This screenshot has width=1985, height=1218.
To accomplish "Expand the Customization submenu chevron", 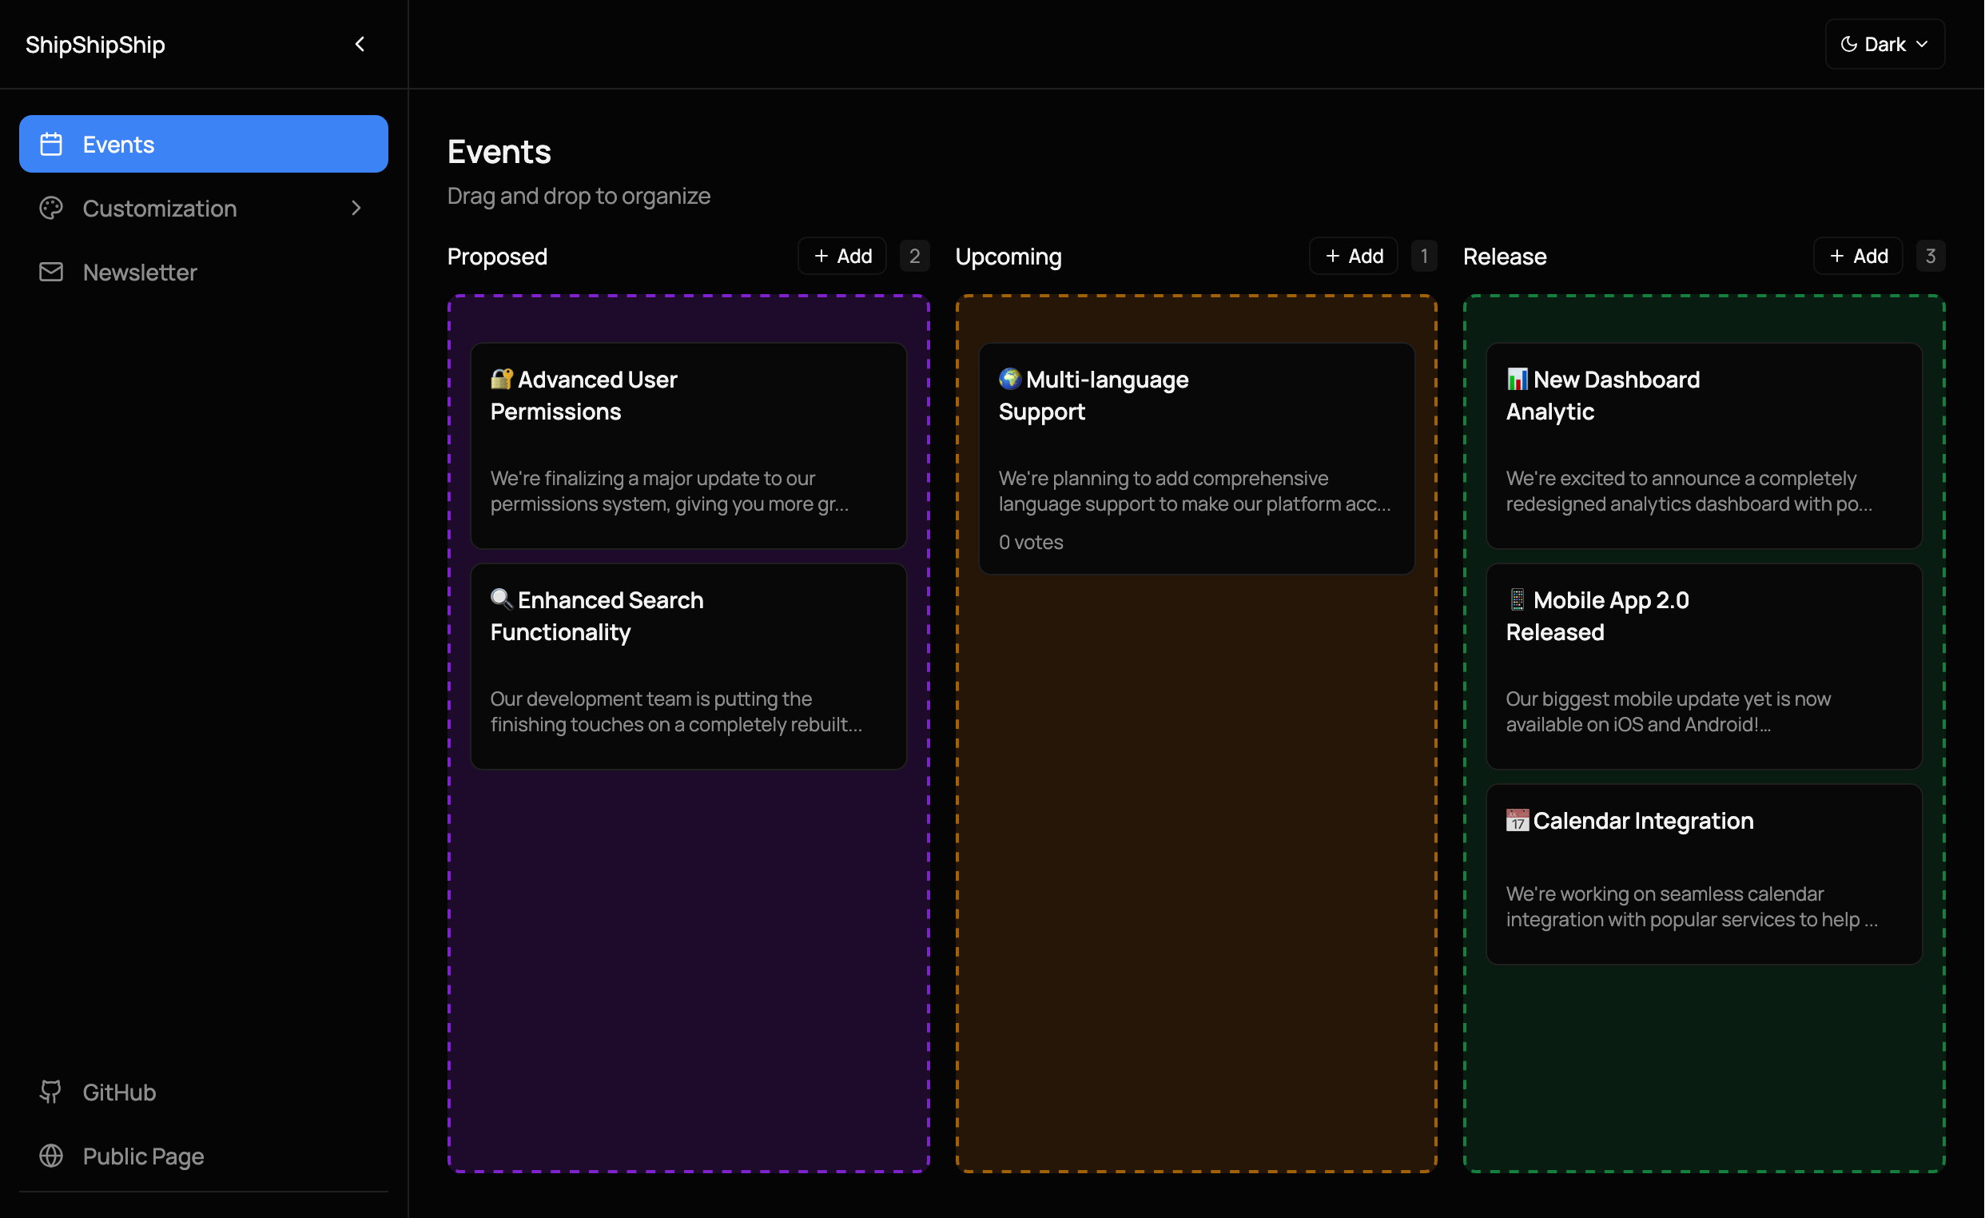I will point(356,209).
